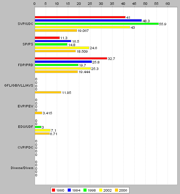This screenshot has height=194, width=180.
Task: Click the red 1990 legend swatch
Action: point(53,190)
